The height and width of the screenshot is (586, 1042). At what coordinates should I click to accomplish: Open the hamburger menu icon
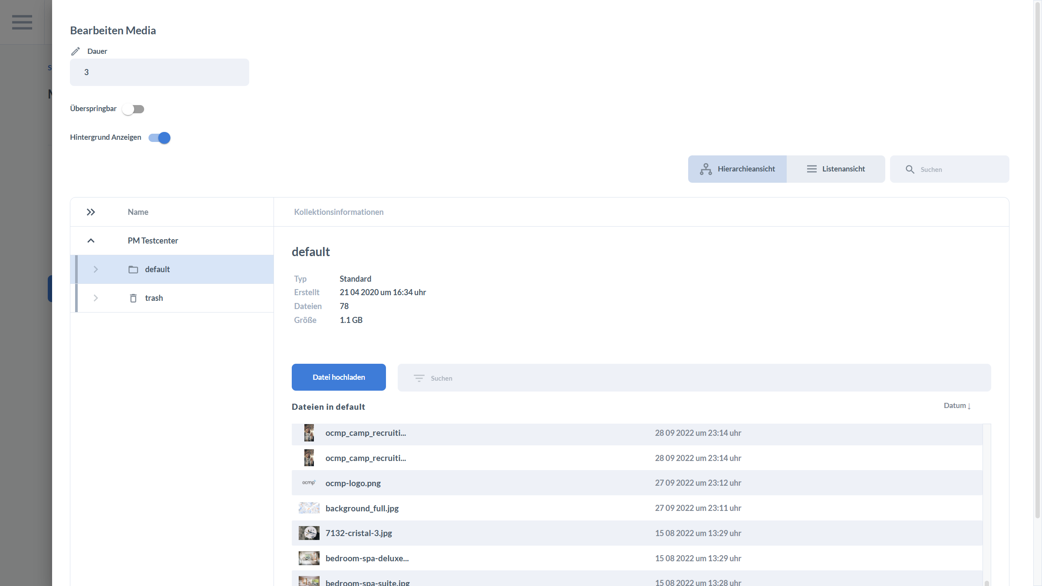pyautogui.click(x=22, y=22)
